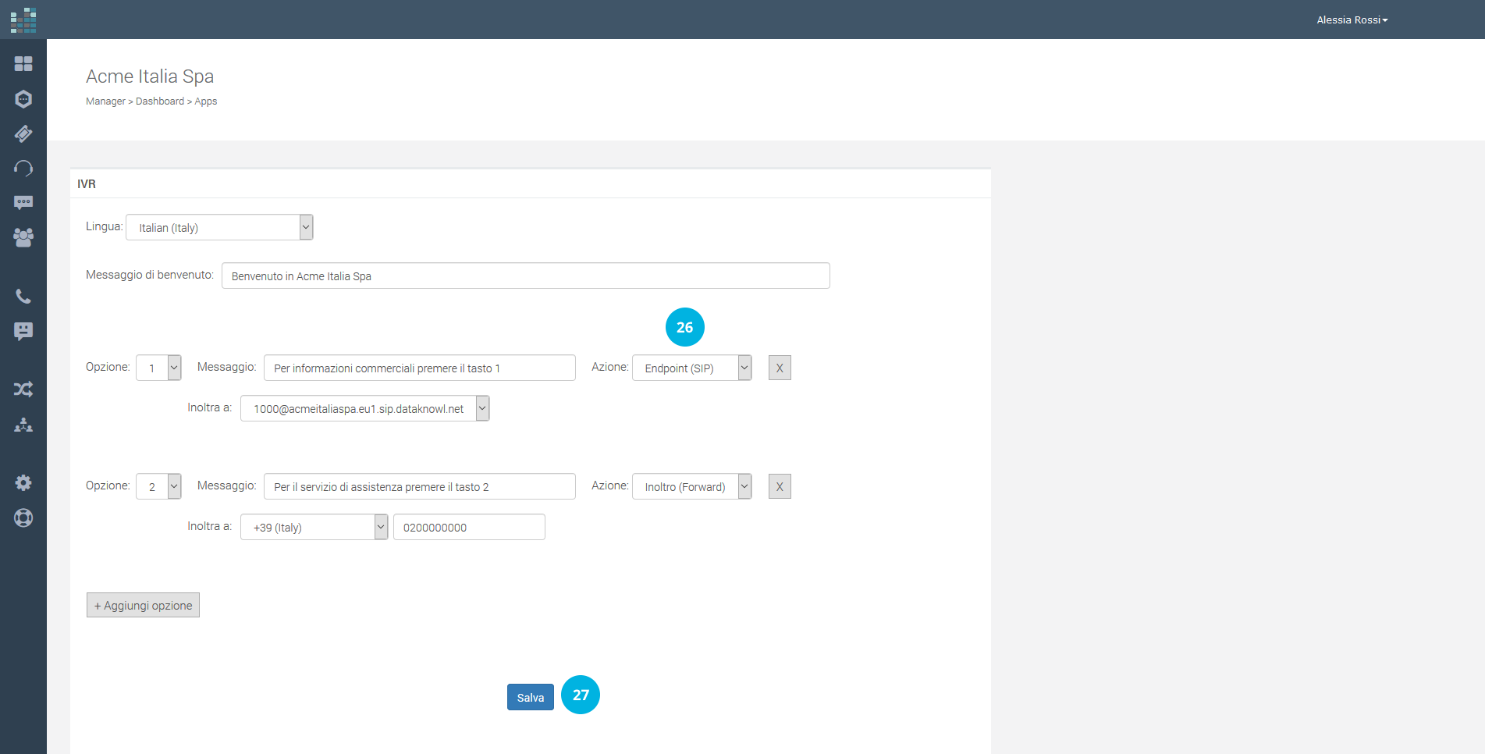Click the option 2 Messaggio field
This screenshot has width=1485, height=754.
click(x=420, y=486)
